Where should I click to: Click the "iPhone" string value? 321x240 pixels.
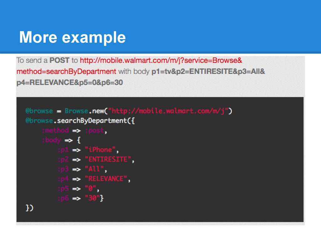tap(100, 150)
